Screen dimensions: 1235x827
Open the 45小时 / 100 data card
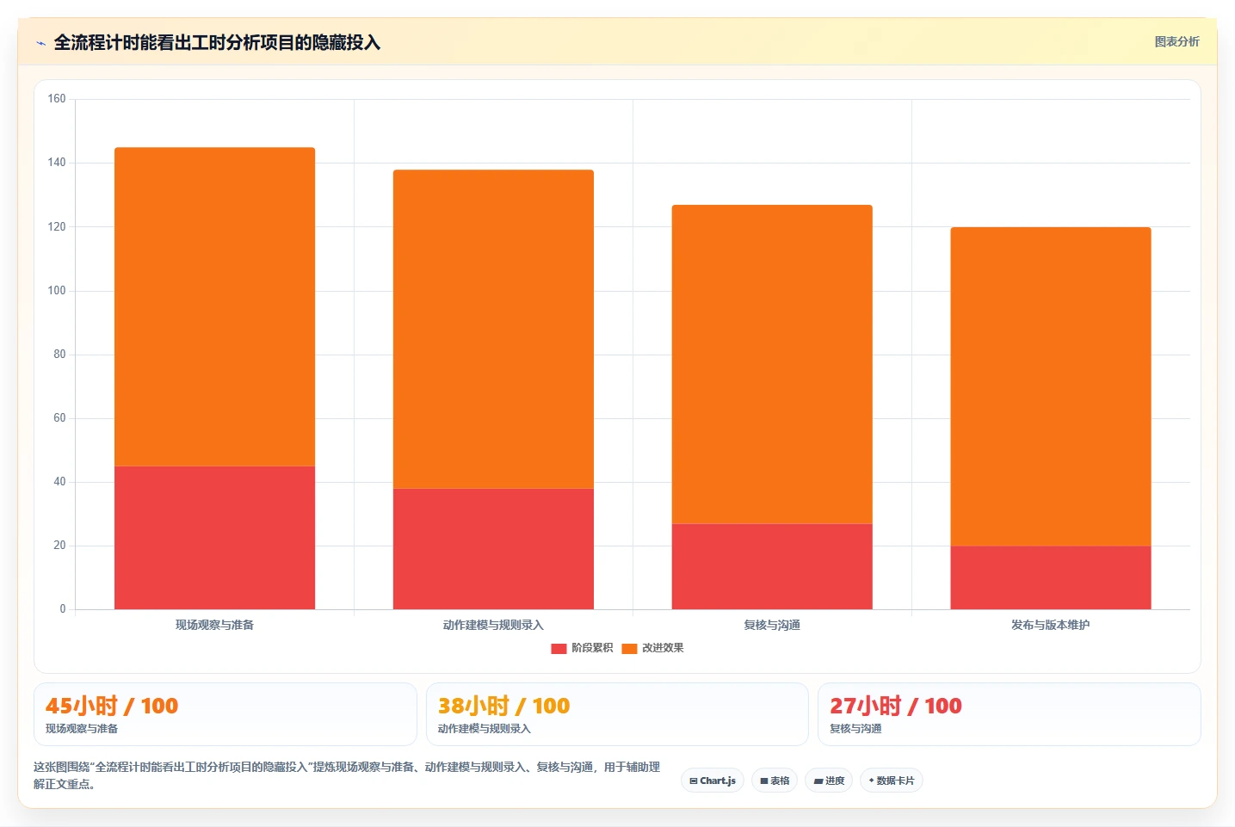[x=225, y=714]
